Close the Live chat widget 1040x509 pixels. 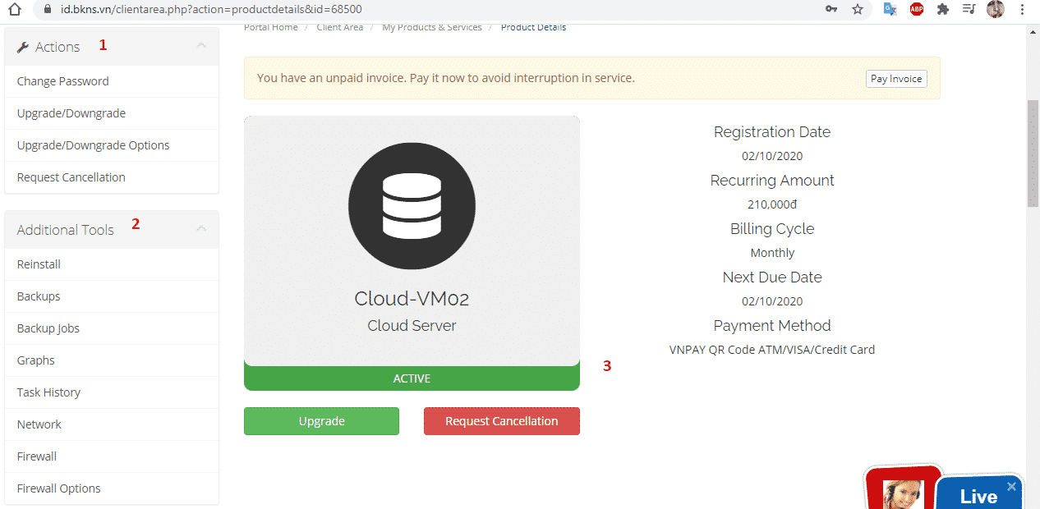pyautogui.click(x=1011, y=486)
